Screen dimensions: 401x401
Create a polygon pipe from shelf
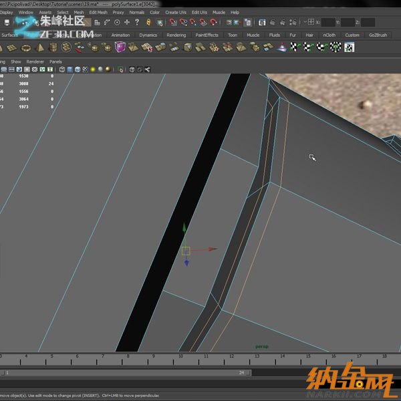pos(53,47)
